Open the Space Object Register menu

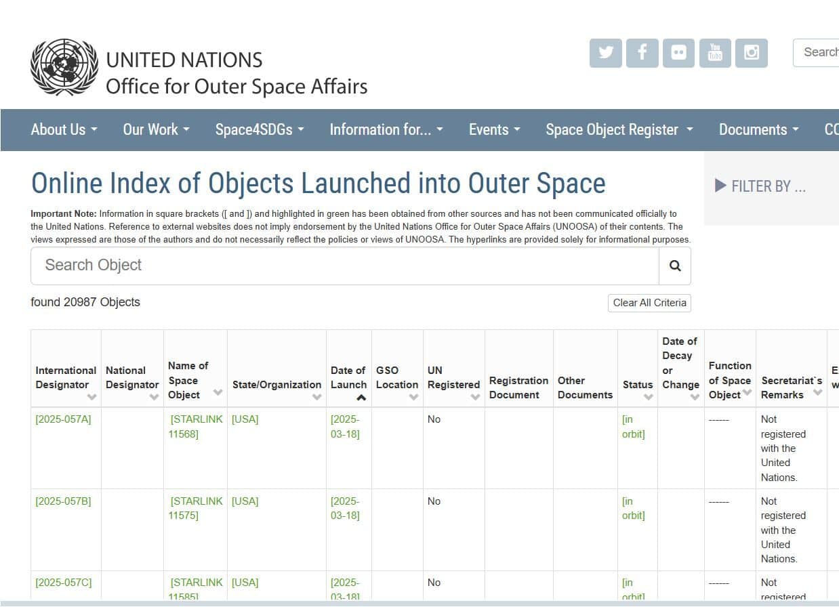point(619,129)
